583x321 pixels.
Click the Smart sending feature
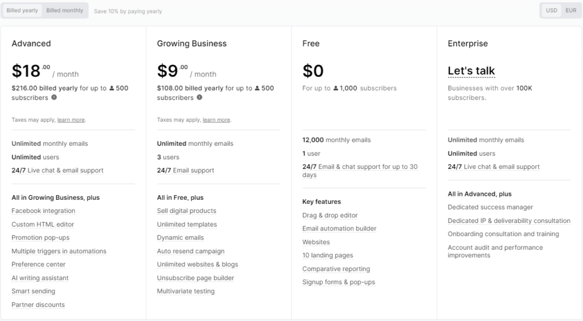click(34, 291)
